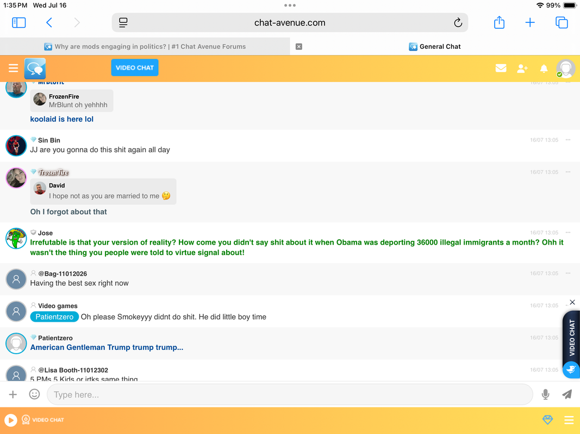This screenshot has width=580, height=434.
Task: Open friend requests icon
Action: (522, 68)
